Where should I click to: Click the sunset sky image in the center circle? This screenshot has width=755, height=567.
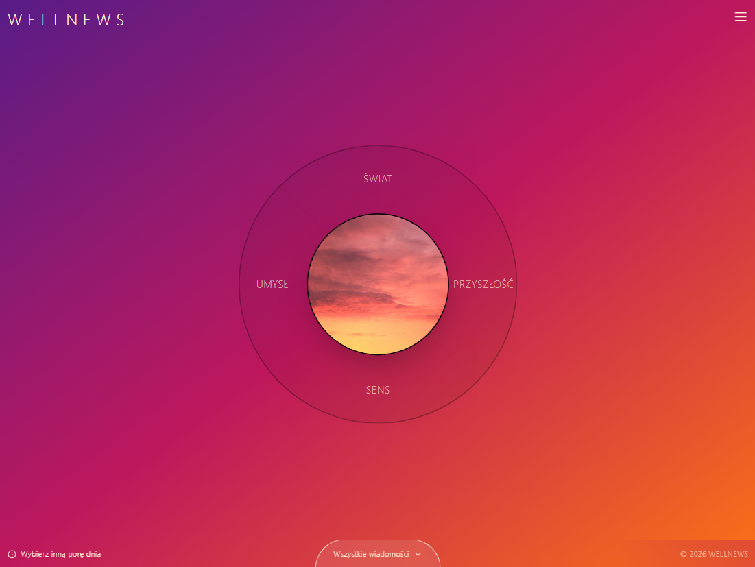click(378, 284)
